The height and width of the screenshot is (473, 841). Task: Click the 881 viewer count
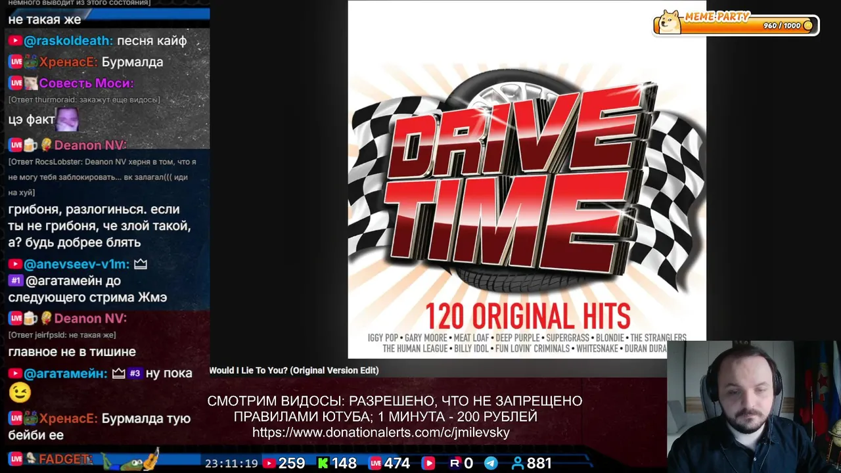pos(539,464)
